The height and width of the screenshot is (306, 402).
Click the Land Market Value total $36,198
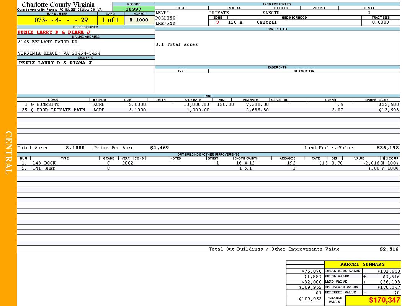point(387,148)
